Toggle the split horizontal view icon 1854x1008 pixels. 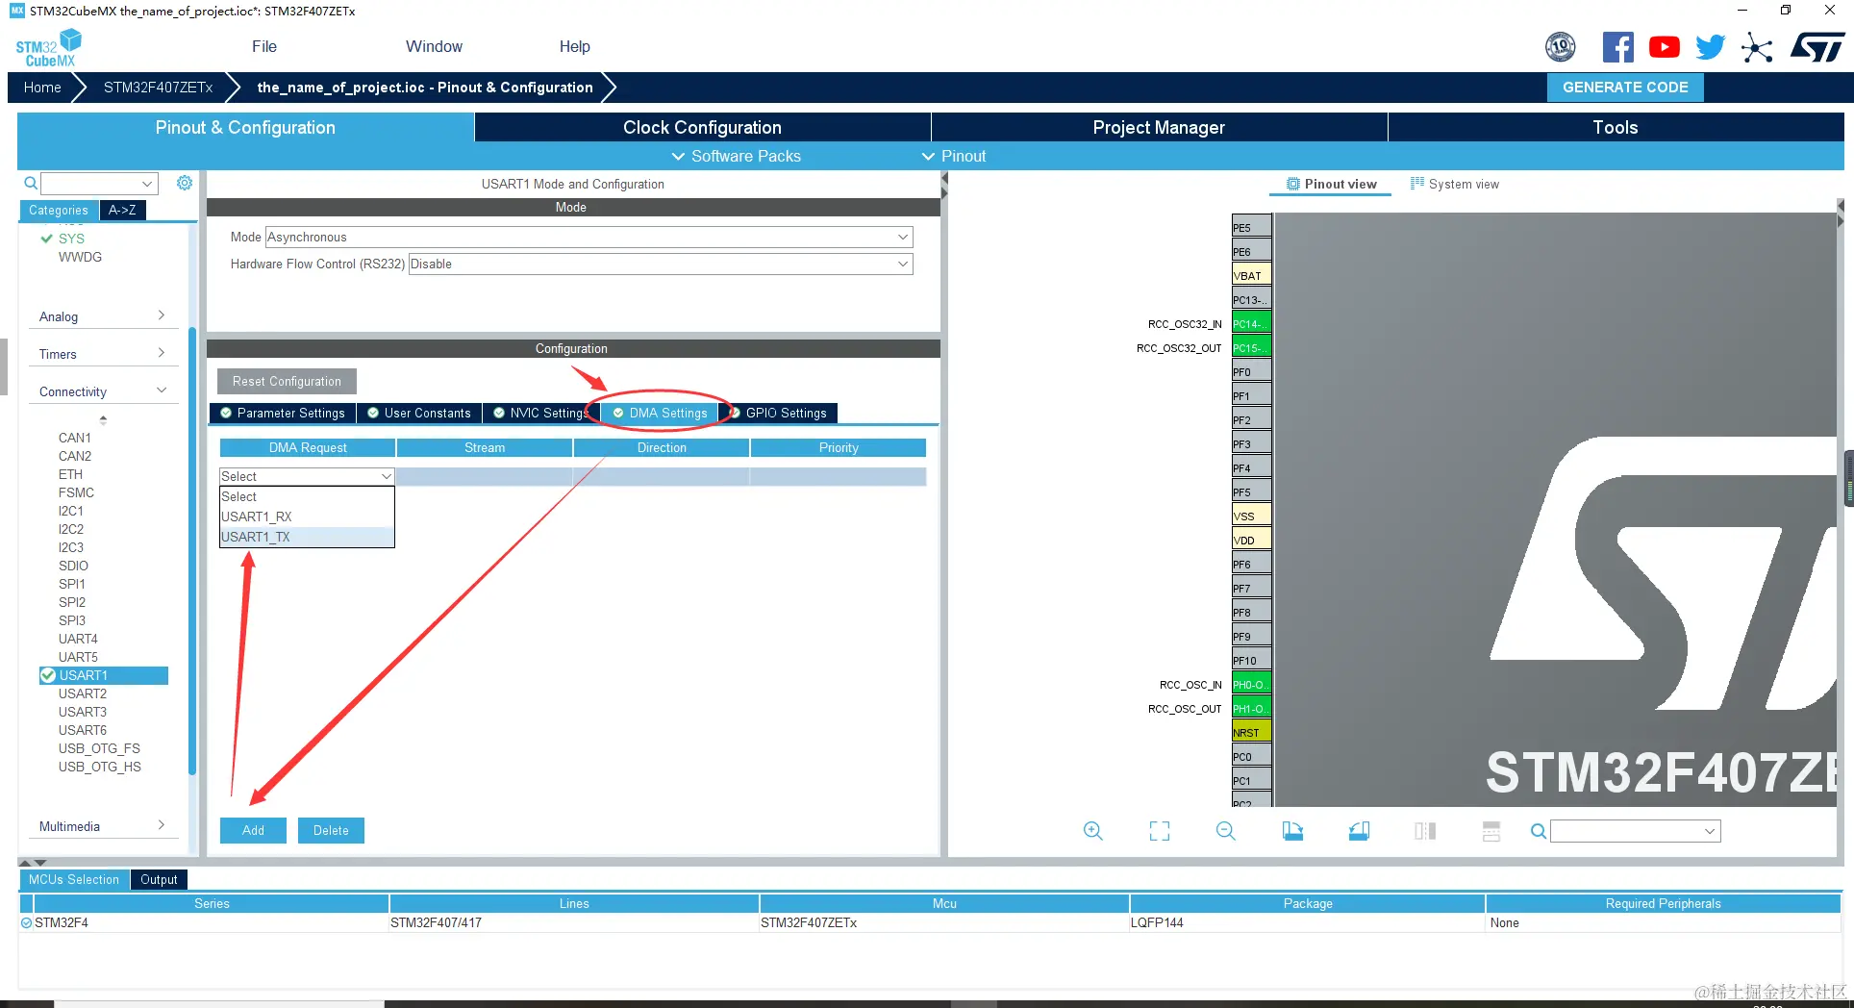point(1491,831)
